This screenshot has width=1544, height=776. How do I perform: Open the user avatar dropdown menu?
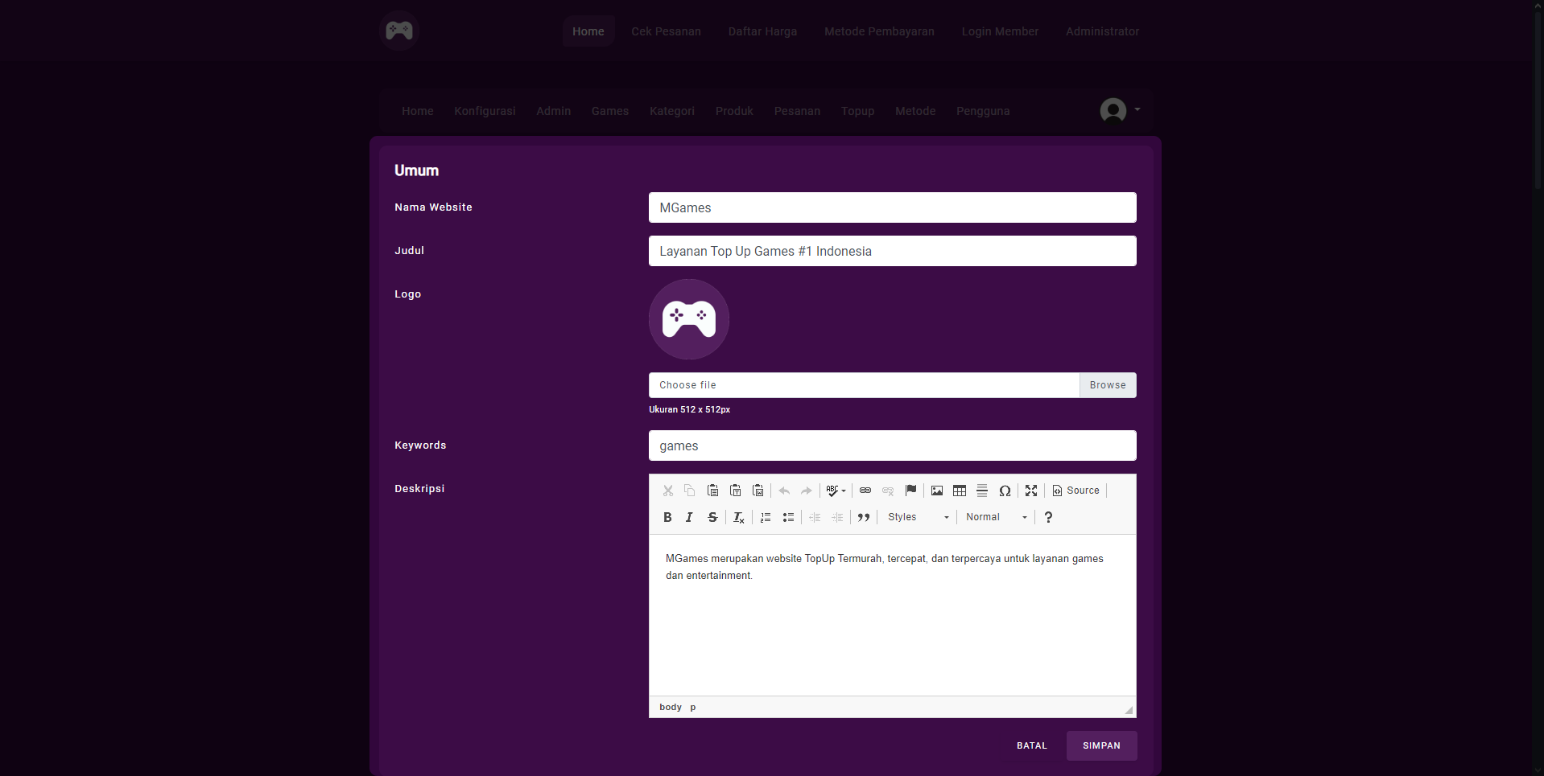pos(1120,110)
